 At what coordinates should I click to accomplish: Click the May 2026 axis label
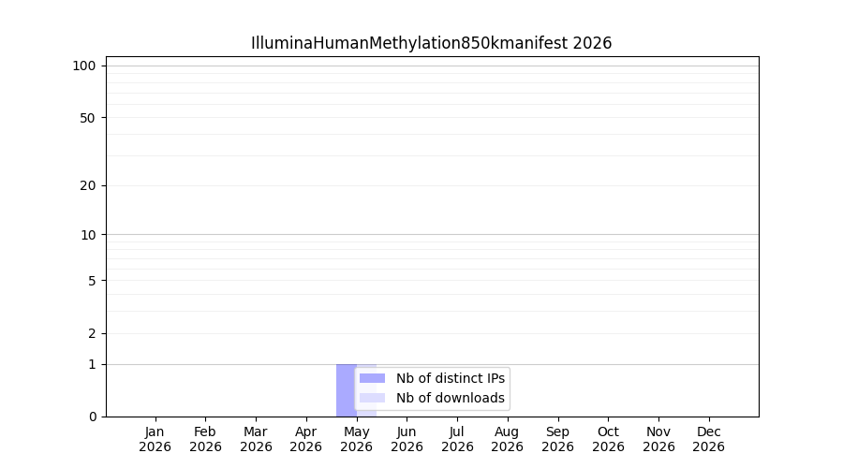(x=357, y=439)
